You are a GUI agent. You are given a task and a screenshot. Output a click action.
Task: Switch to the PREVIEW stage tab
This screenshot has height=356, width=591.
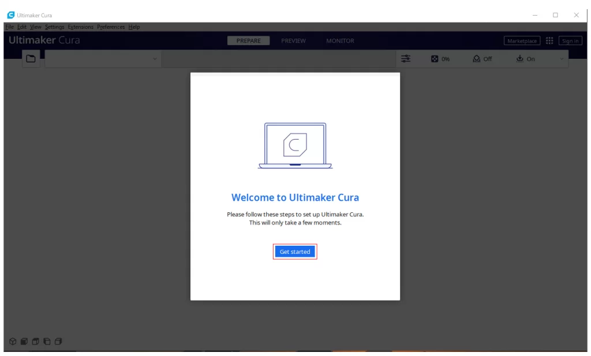coord(293,41)
